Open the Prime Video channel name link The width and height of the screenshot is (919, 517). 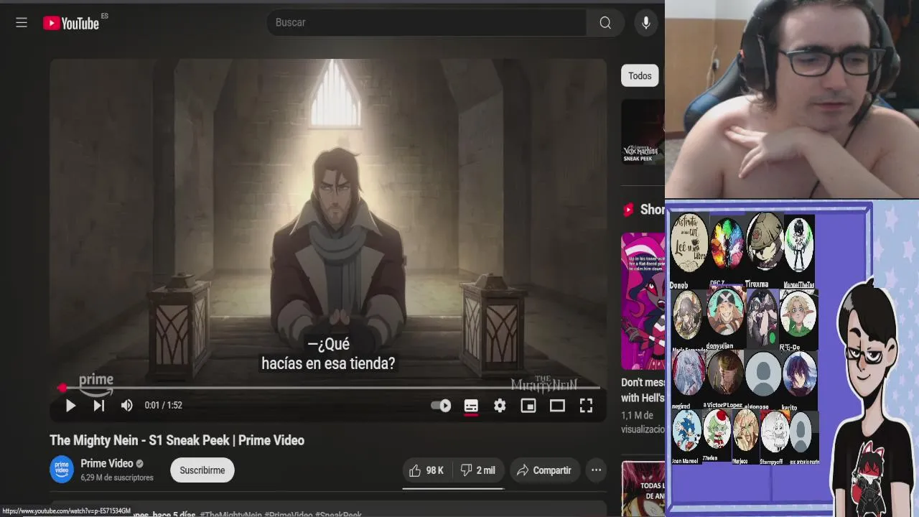(107, 464)
